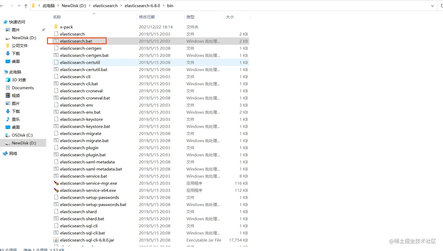Click elasticsearch-plugin.bat file icon
The width and height of the screenshot is (443, 251).
(56, 155)
